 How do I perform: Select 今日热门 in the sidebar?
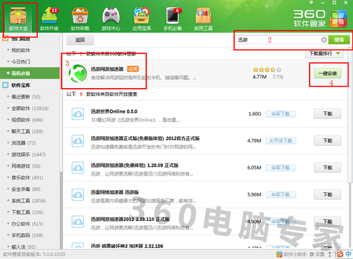pyautogui.click(x=21, y=61)
